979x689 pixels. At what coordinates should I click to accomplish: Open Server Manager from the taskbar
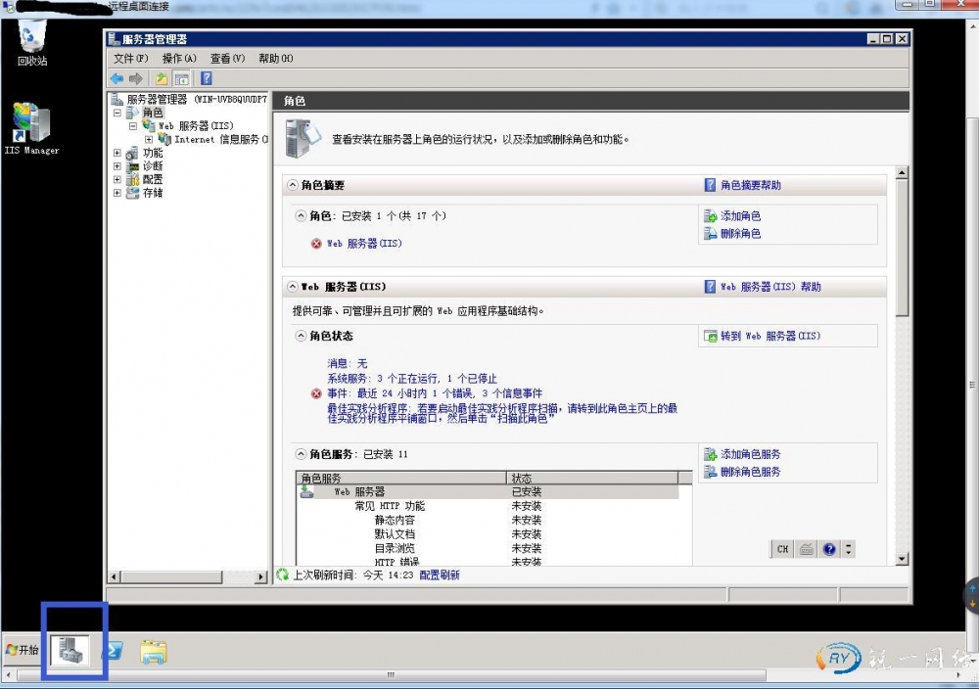[72, 650]
